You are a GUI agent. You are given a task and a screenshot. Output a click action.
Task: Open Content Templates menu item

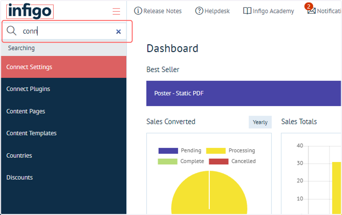click(64, 133)
